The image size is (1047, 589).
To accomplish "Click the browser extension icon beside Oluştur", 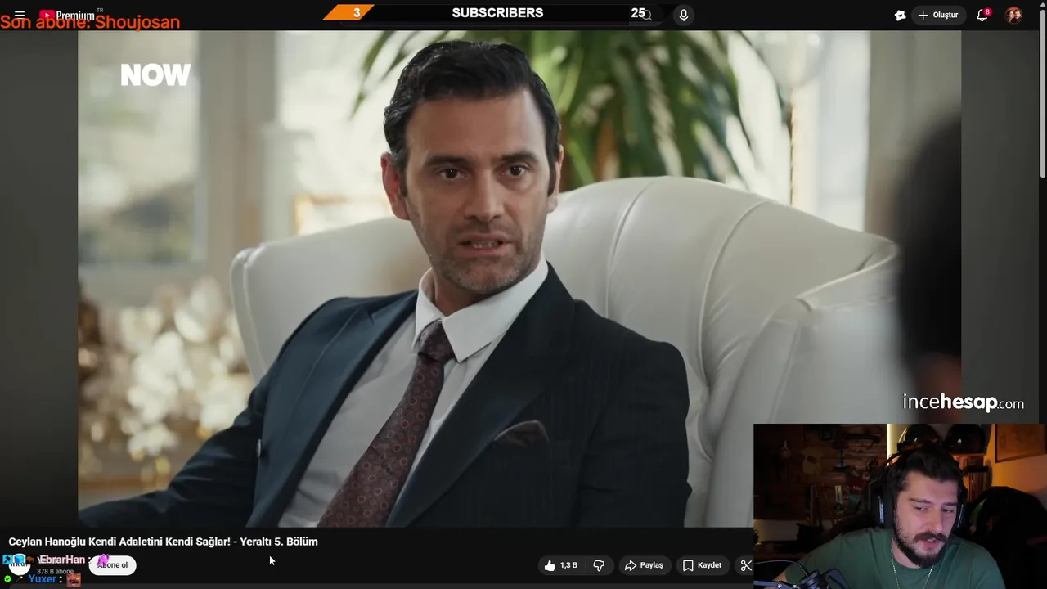I will (900, 15).
